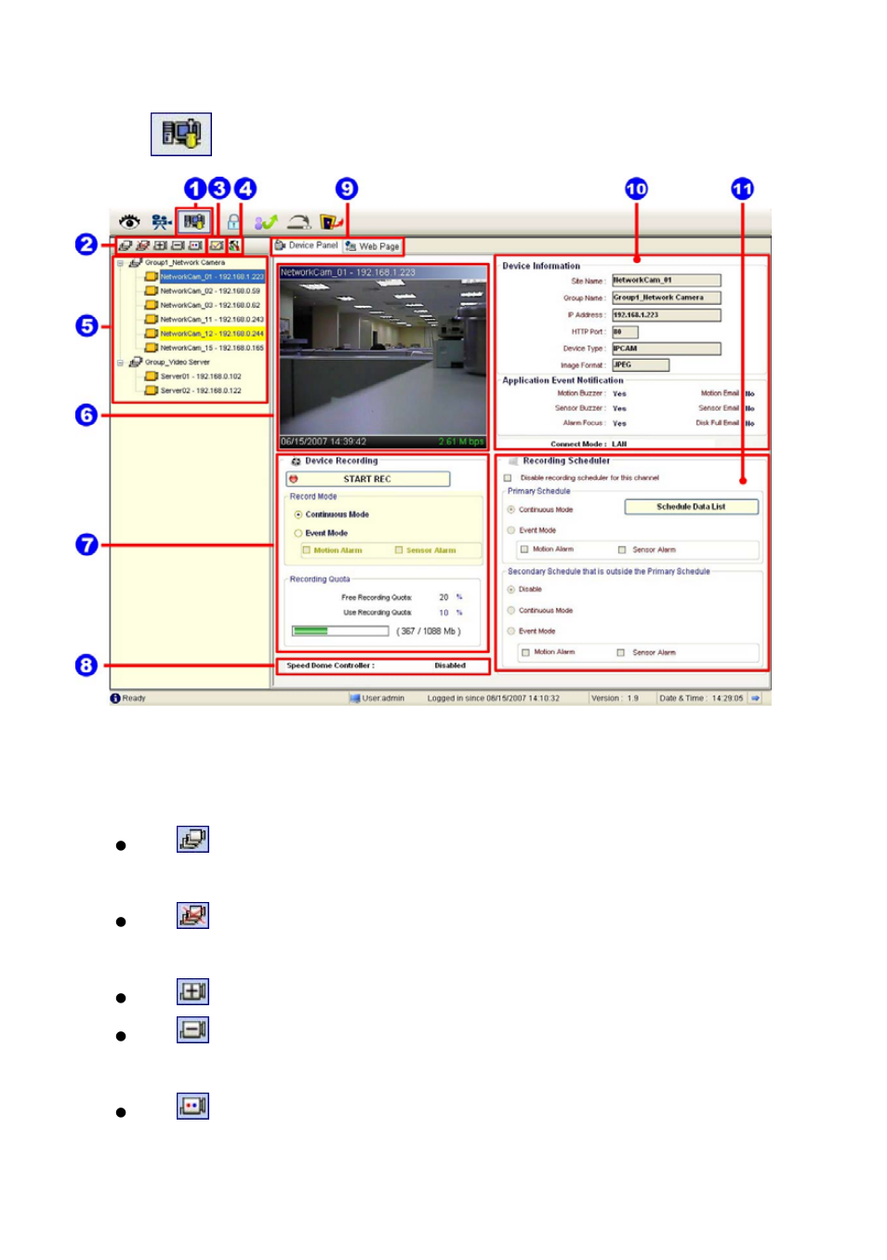Check Sensor Alarm under Record Mode

399,550
